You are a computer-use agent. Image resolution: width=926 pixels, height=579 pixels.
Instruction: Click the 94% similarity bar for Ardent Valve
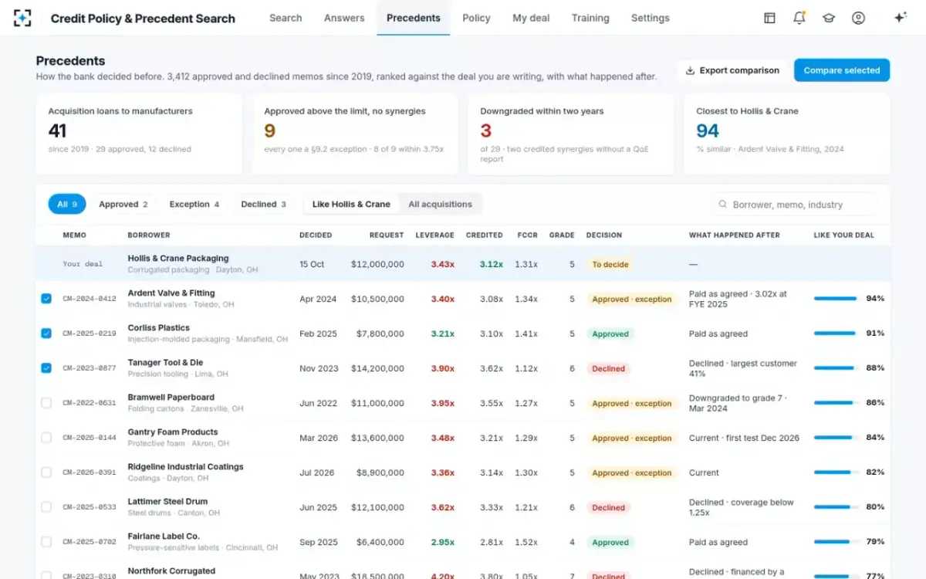[836, 299]
